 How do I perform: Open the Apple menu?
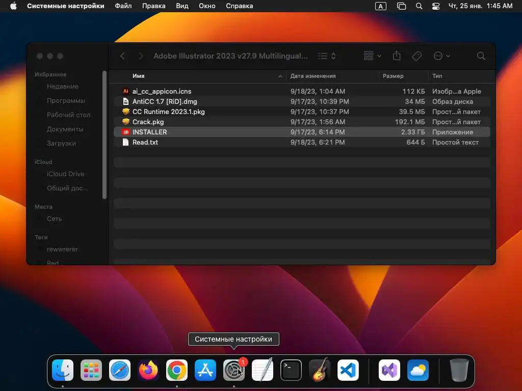pyautogui.click(x=13, y=6)
